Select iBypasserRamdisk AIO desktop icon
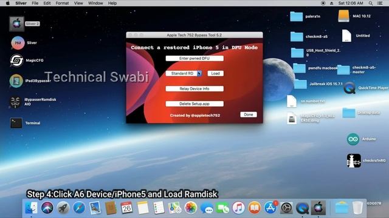Screen dimensions: 389x218 coord(15,102)
